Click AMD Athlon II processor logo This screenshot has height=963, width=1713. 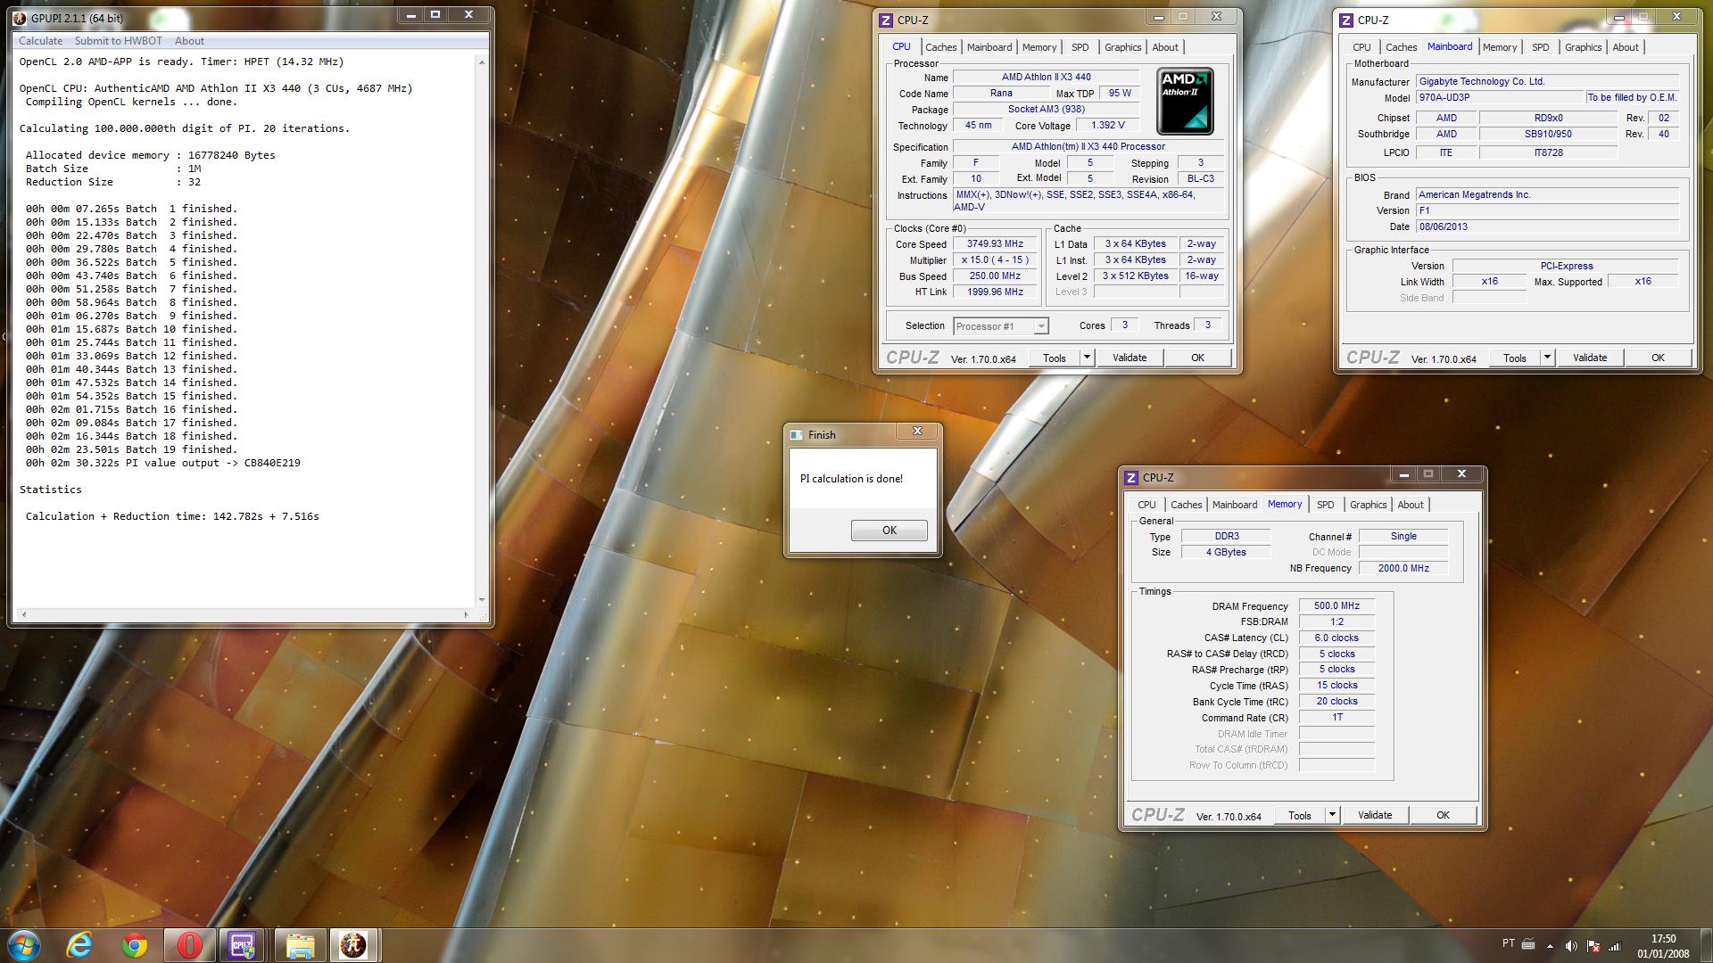[1185, 101]
